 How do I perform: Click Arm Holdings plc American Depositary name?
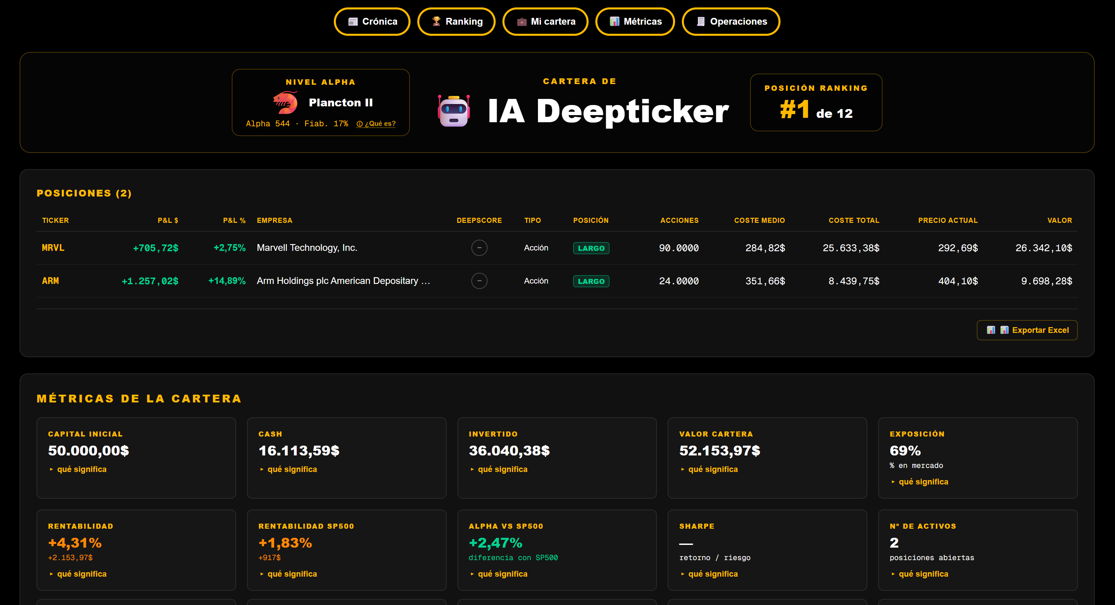tap(343, 281)
